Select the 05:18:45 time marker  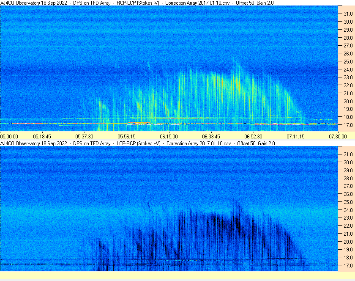pyautogui.click(x=42, y=136)
